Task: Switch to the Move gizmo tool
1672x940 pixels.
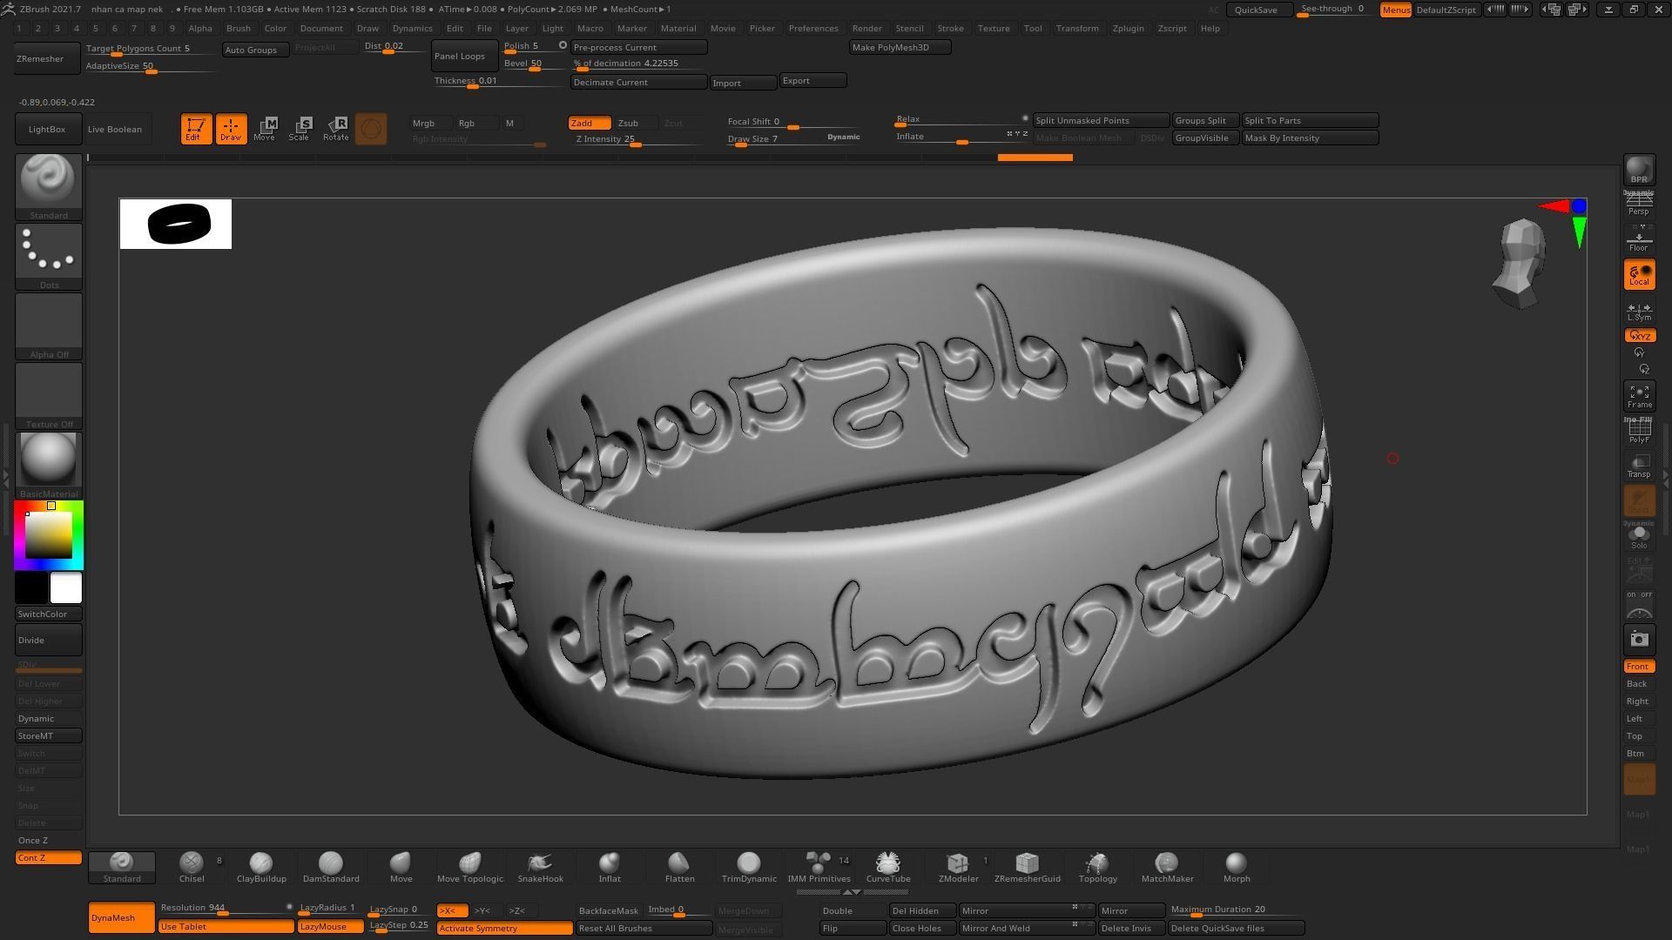Action: (265, 129)
